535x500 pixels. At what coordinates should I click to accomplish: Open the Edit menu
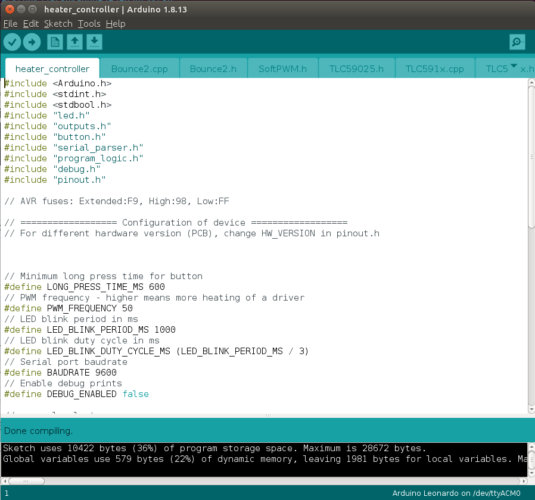click(x=30, y=24)
